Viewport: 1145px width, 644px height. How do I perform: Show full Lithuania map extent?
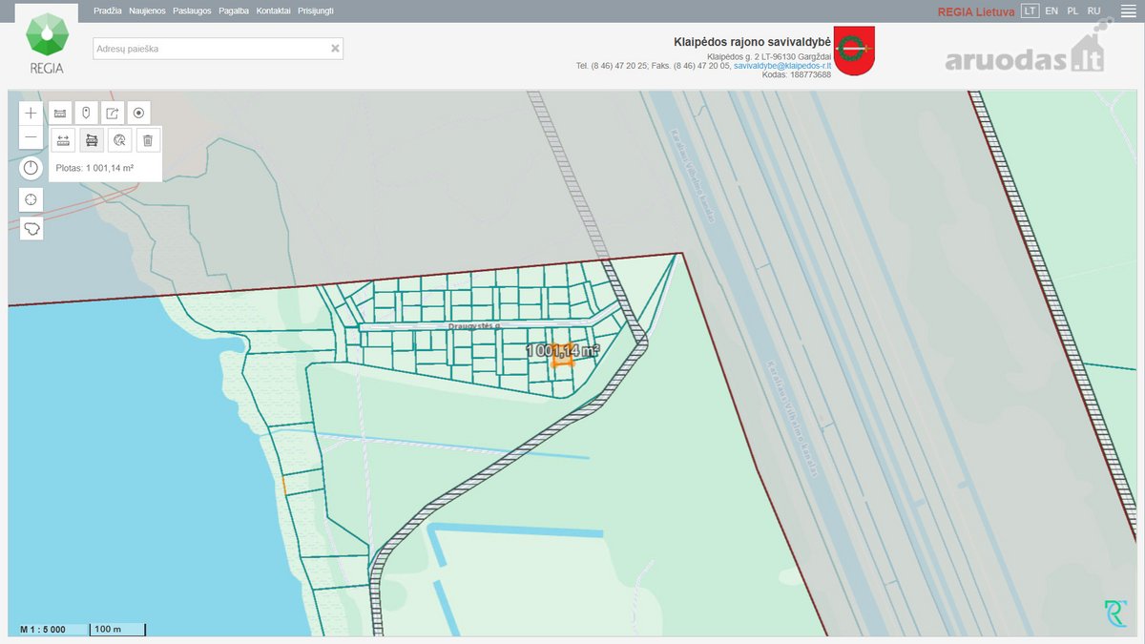coord(31,229)
